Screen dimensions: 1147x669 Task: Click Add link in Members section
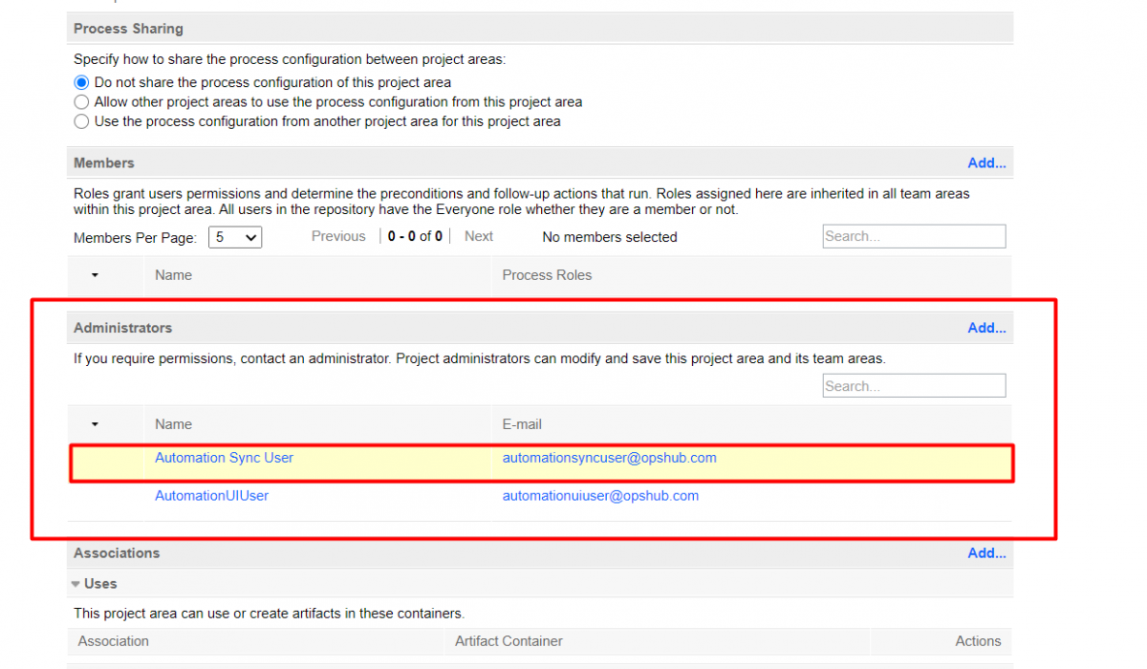(985, 163)
